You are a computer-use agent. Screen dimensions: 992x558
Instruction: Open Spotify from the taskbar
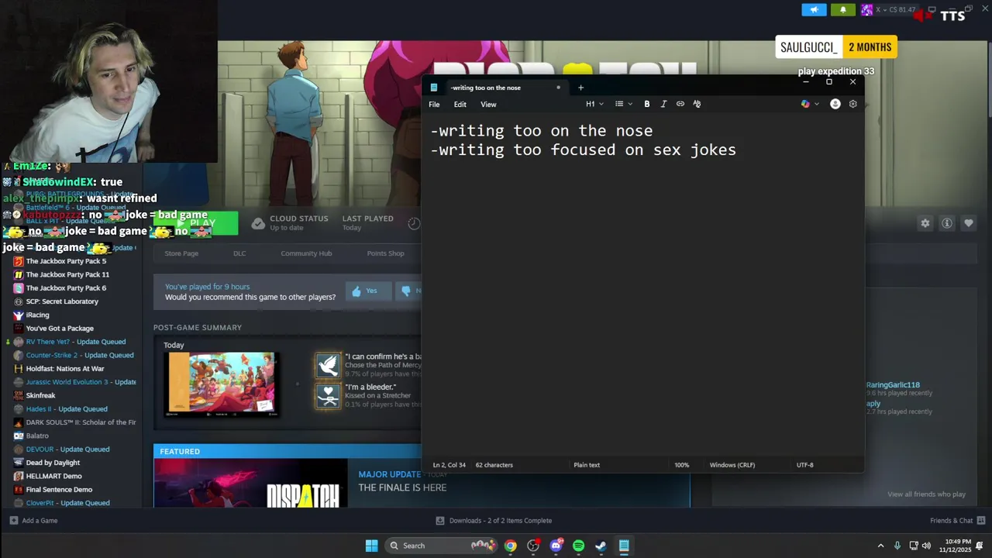click(578, 546)
